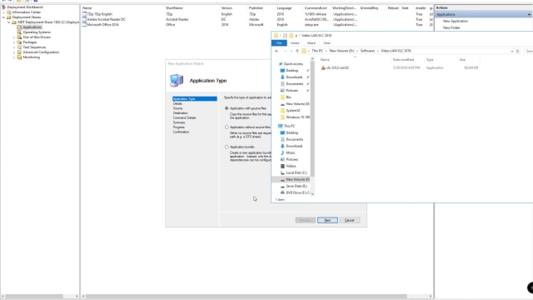Click the Downloads arrow icon under Quick access
Screen dimensions: 533x300
pyautogui.click(x=282, y=77)
